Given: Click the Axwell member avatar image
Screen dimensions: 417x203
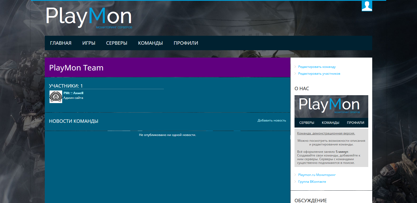Looking at the screenshot, I should [56, 97].
